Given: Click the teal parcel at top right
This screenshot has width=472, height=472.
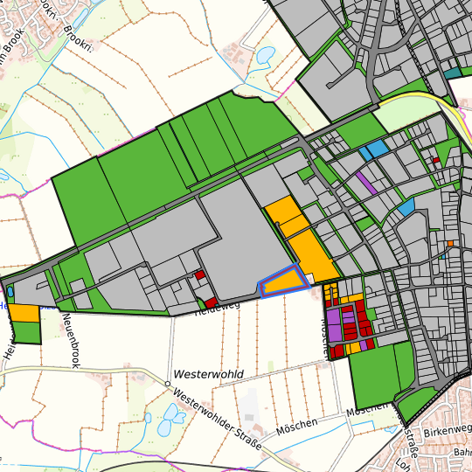Looking at the screenshot, I should (x=453, y=73).
